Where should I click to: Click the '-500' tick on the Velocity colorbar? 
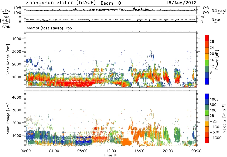click(x=215, y=132)
